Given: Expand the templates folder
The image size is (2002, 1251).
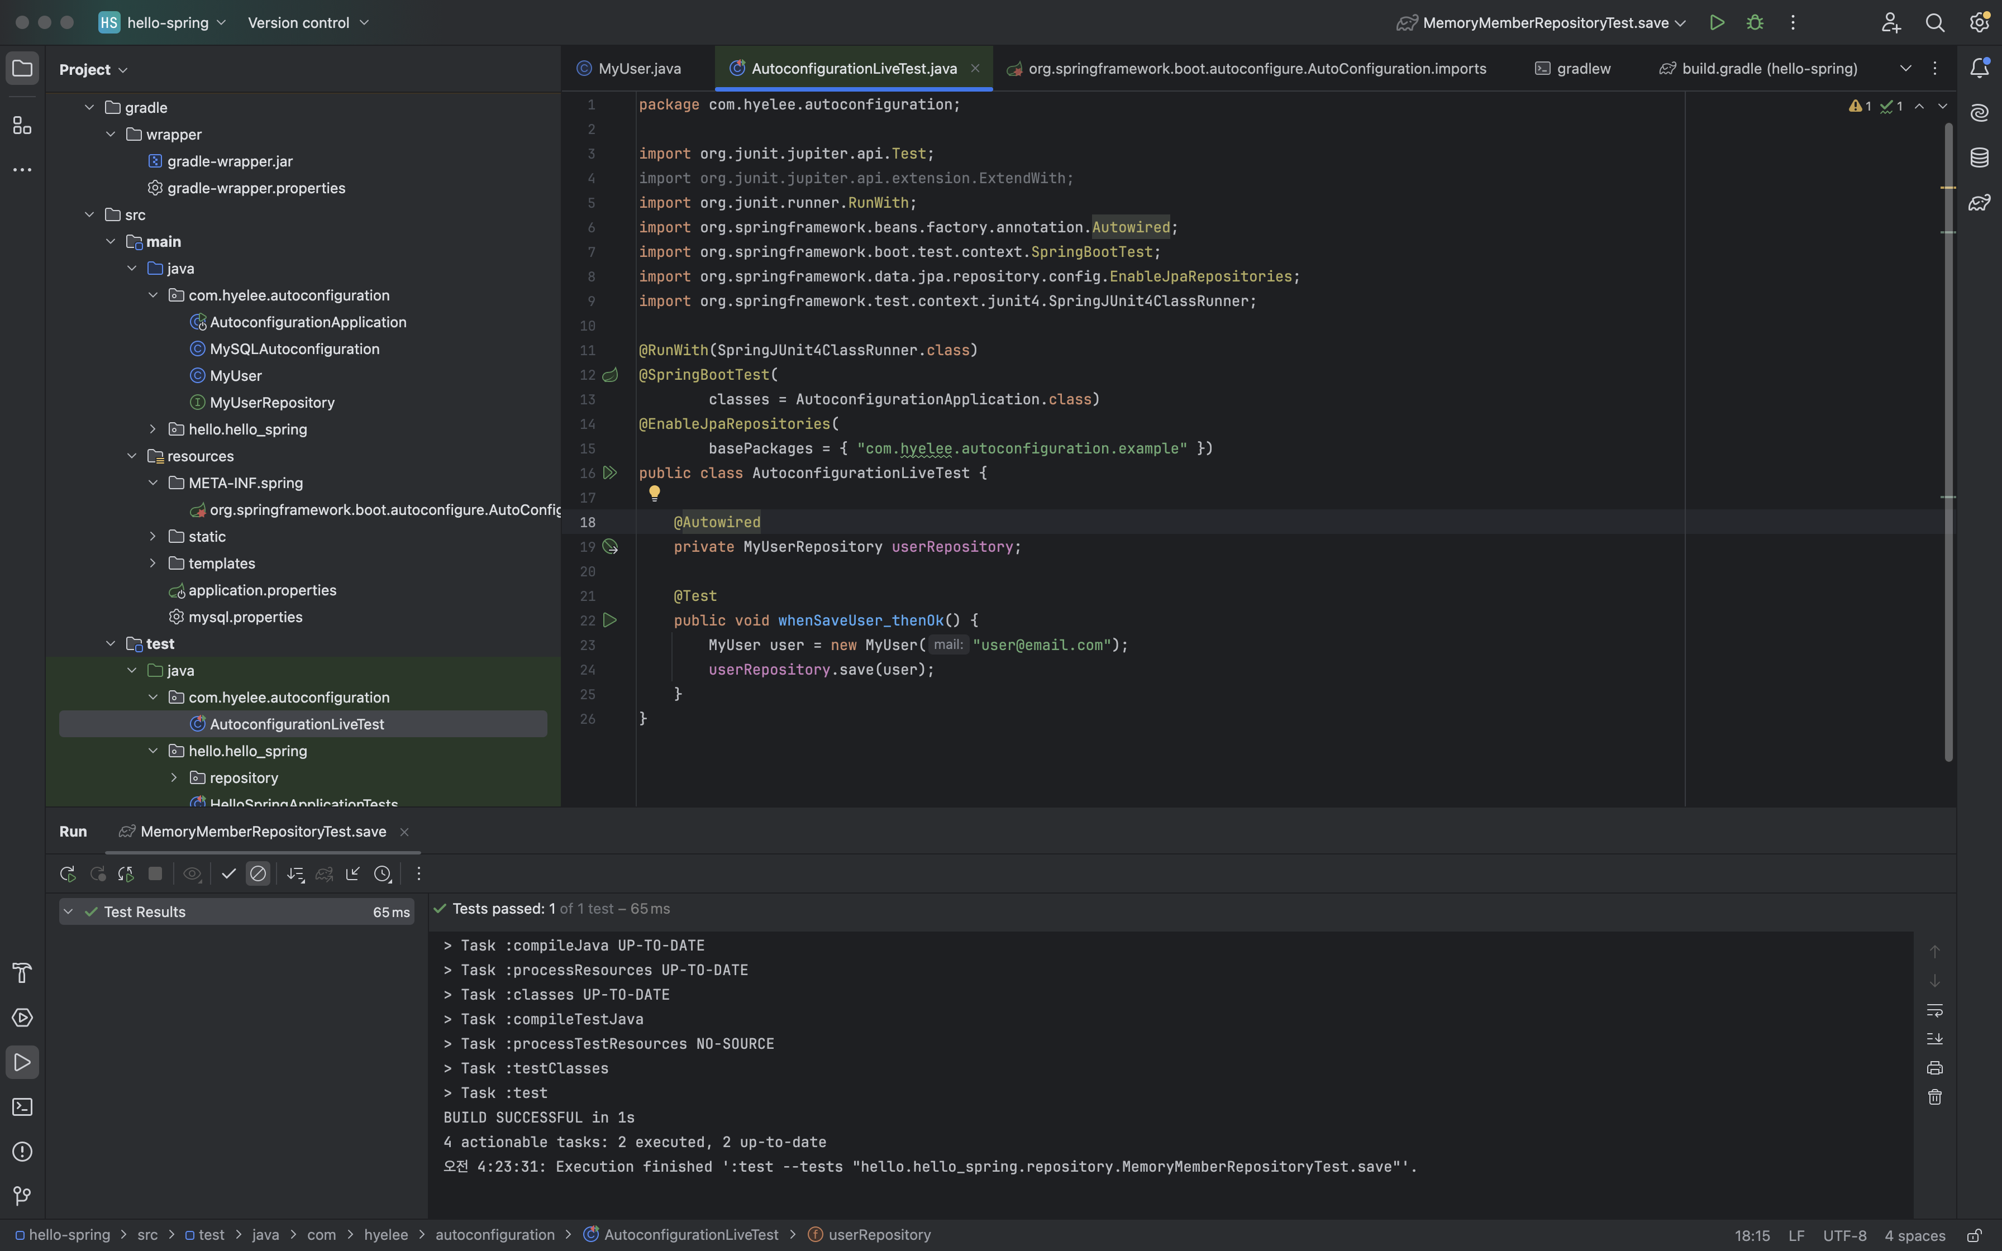Looking at the screenshot, I should (153, 564).
